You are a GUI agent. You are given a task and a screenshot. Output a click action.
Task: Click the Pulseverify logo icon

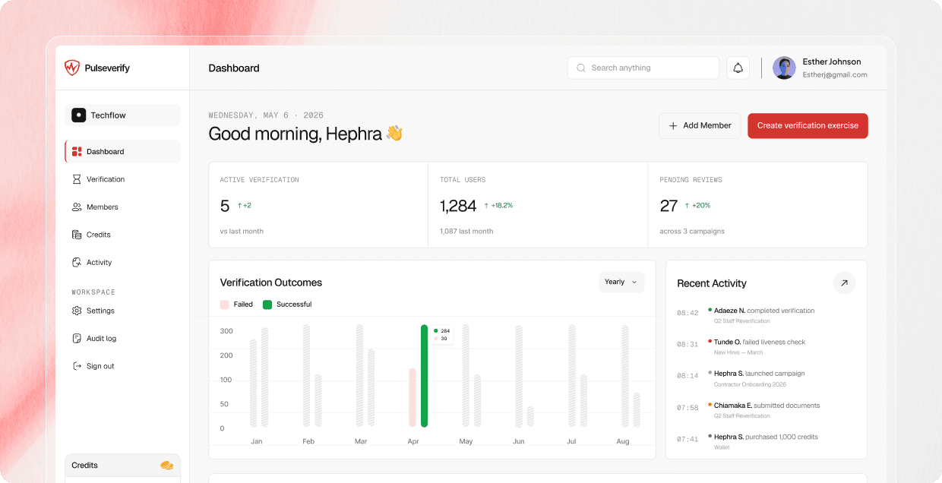(72, 68)
